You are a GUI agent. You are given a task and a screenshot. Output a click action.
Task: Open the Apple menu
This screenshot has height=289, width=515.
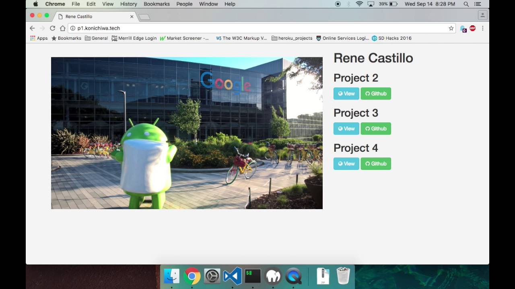(35, 4)
